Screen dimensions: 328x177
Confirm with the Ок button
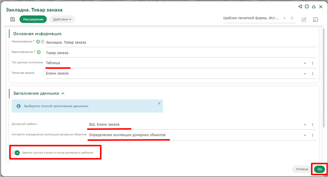click(320, 169)
